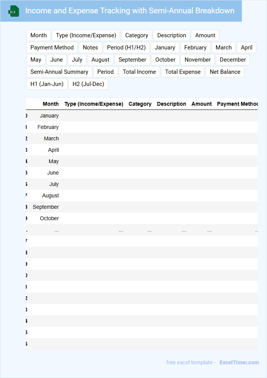This screenshot has width=267, height=378.
Task: Select the November tag chip
Action: tap(197, 60)
